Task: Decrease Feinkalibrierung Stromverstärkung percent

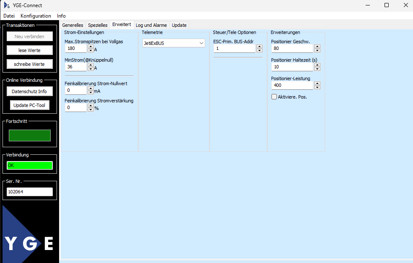Action: 90,109
